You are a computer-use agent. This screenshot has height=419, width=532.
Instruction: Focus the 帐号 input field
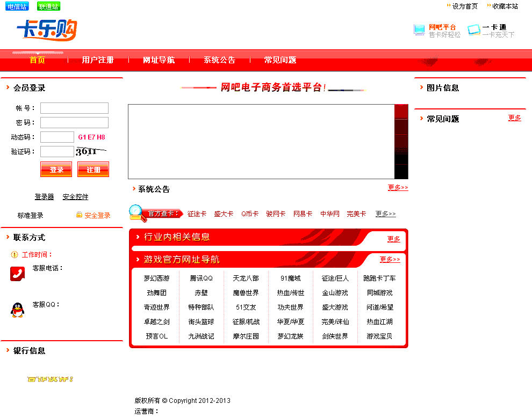74,108
